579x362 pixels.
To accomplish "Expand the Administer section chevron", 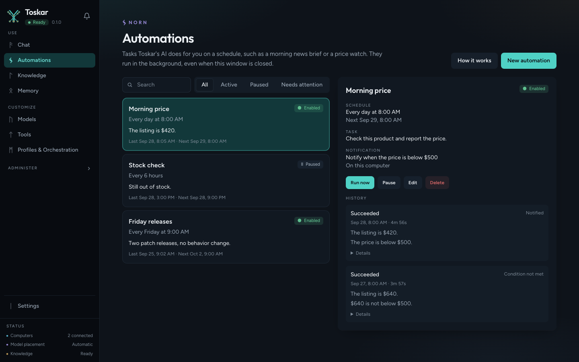I will coord(89,169).
